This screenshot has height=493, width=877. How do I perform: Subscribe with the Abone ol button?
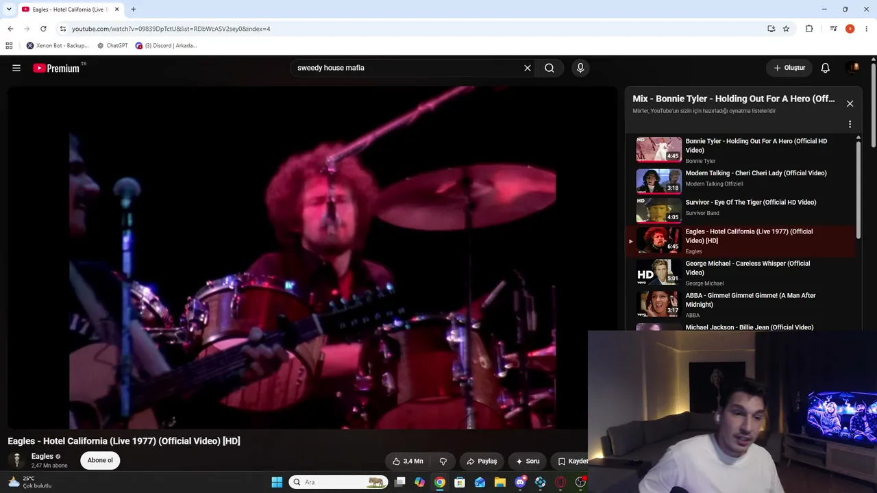[100, 460]
